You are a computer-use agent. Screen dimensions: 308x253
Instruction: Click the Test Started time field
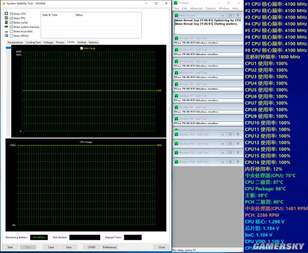(85, 237)
